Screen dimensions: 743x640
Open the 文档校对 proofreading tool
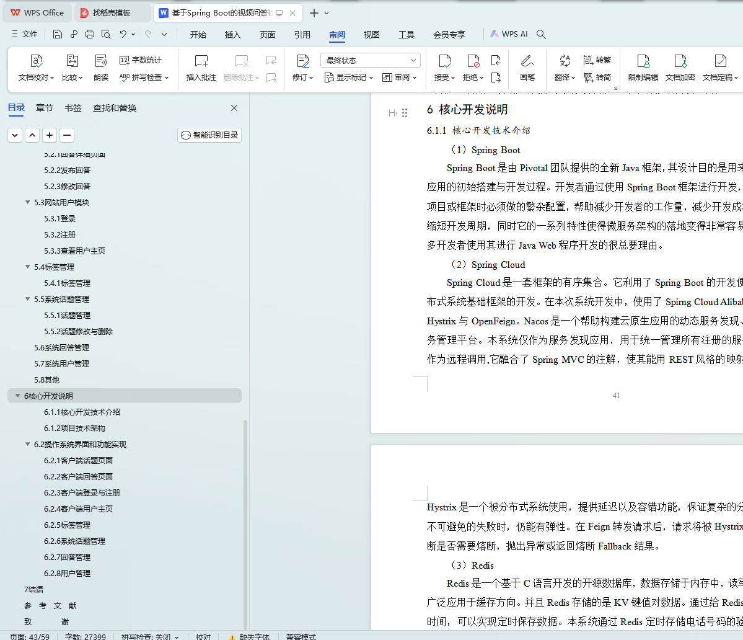(36, 68)
